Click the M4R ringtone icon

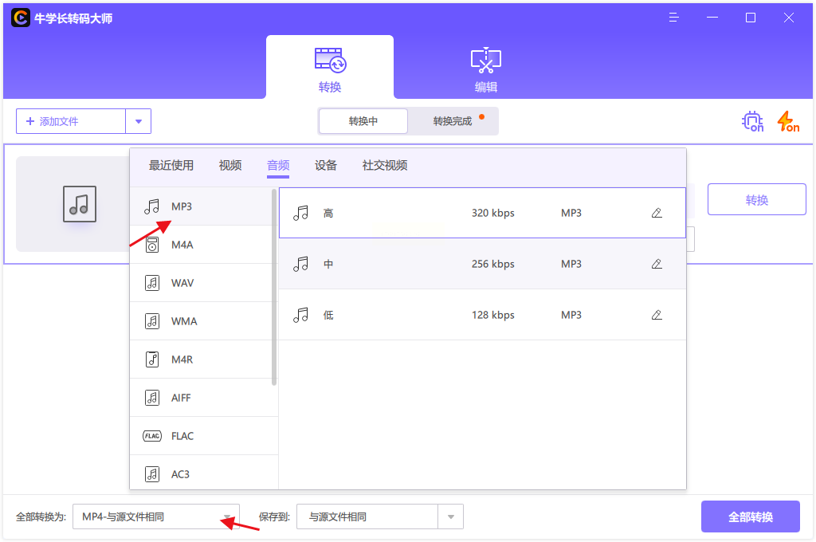tap(152, 359)
